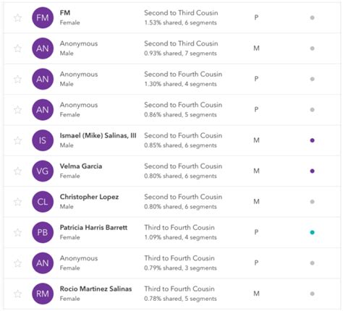Click purple status dot for Ismael Salinas

click(312, 140)
